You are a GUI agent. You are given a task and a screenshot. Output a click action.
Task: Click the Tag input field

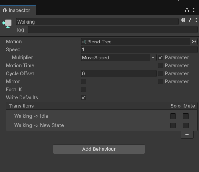pyautogui.click(x=113, y=30)
